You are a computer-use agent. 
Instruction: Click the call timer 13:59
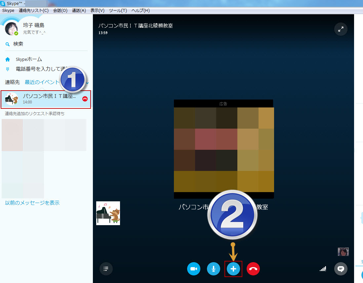tap(103, 33)
